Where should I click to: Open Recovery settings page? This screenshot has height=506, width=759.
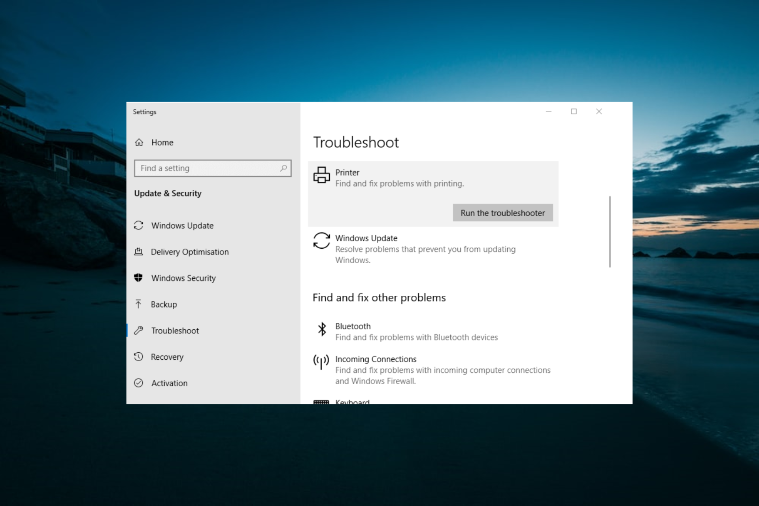coord(167,356)
